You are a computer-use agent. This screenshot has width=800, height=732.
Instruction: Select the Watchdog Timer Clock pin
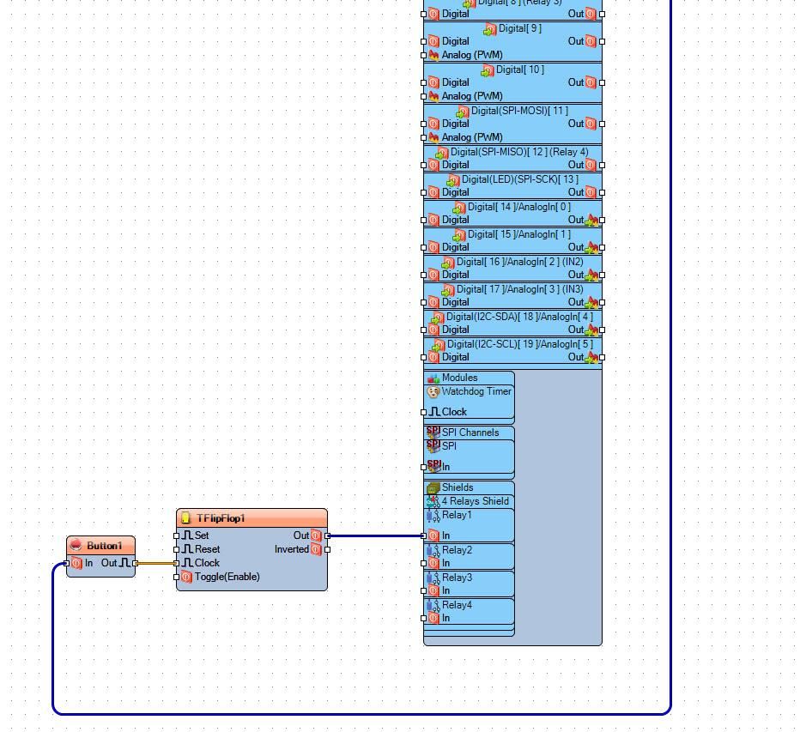[423, 412]
